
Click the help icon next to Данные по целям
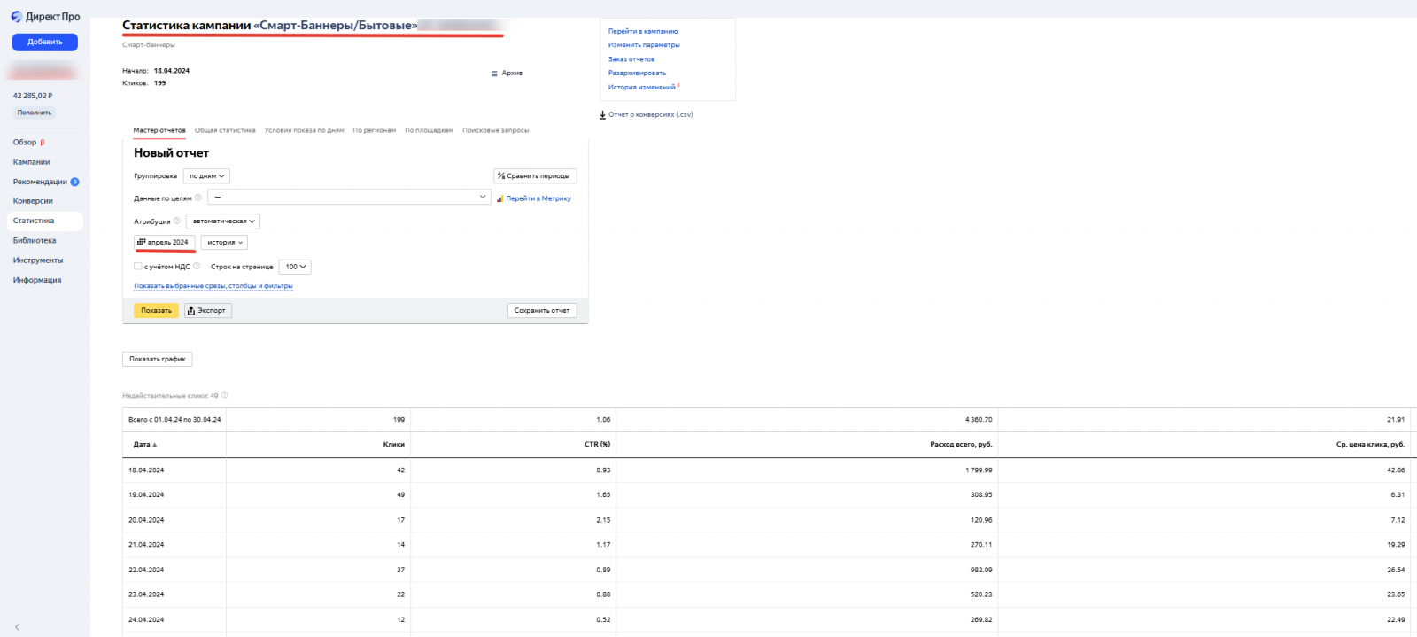click(x=198, y=198)
